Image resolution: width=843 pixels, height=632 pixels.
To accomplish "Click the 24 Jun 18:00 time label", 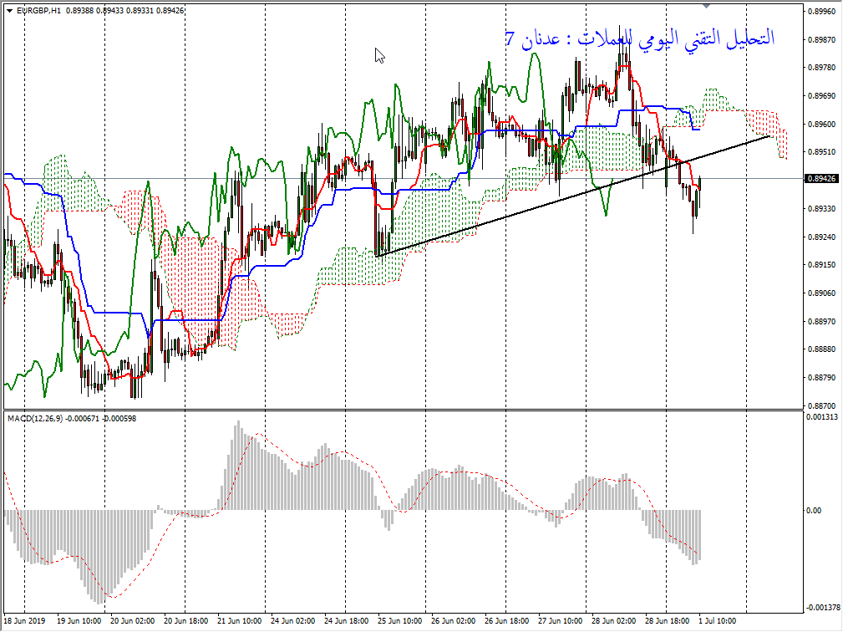I will (346, 620).
